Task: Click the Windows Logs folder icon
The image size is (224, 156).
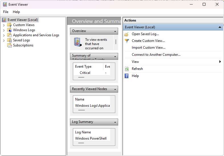Action: 9,30
